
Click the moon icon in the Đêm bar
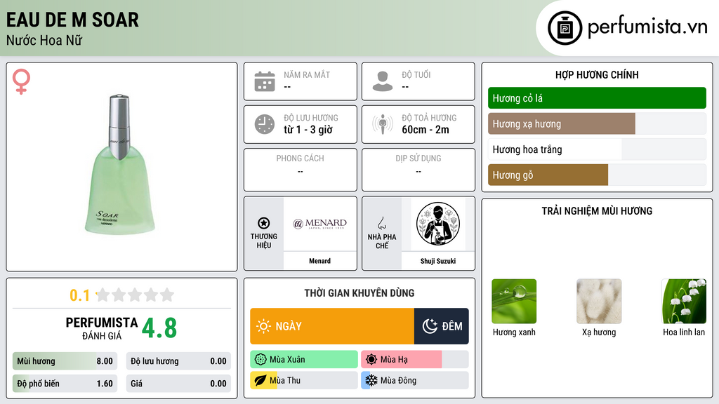[x=430, y=326]
